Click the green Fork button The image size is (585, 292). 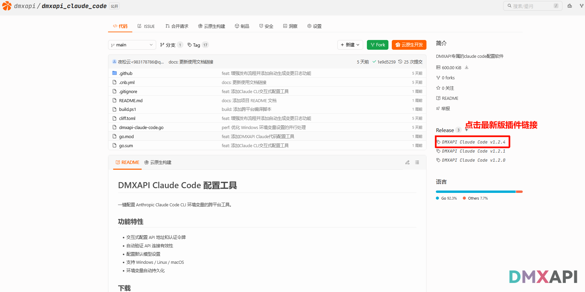378,45
